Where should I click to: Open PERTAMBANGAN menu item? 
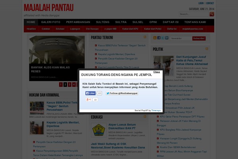click(x=78, y=22)
